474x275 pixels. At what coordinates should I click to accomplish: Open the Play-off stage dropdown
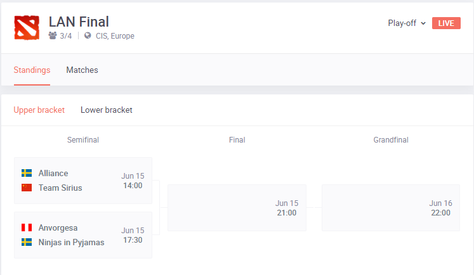click(407, 23)
